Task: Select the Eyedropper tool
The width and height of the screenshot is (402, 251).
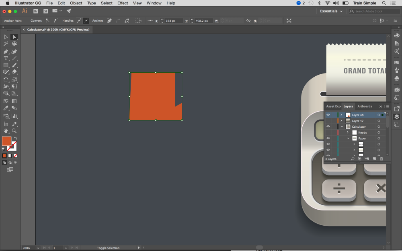Action: pyautogui.click(x=6, y=108)
